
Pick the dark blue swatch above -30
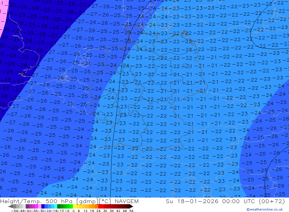pos(43,206)
